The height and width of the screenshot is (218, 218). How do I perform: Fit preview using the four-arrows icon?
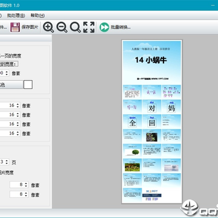(89, 27)
